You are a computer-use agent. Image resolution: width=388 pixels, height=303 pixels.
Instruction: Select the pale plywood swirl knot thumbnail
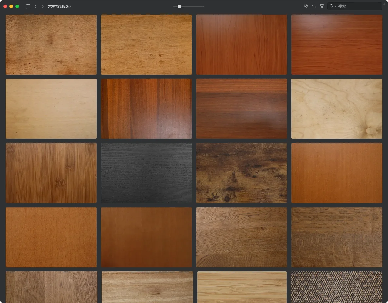[337, 109]
